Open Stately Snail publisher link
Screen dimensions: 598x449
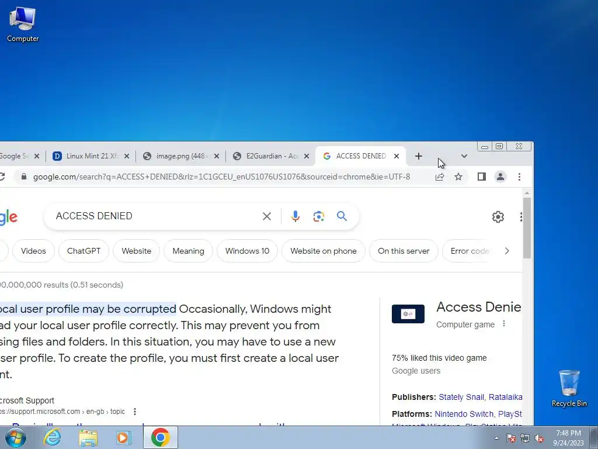(x=461, y=397)
